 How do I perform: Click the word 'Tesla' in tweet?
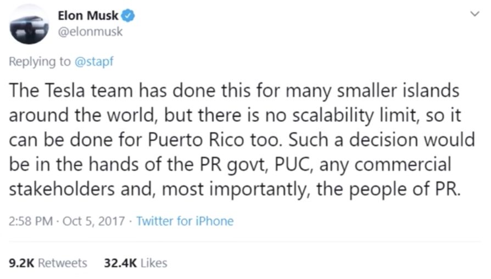click(x=65, y=91)
